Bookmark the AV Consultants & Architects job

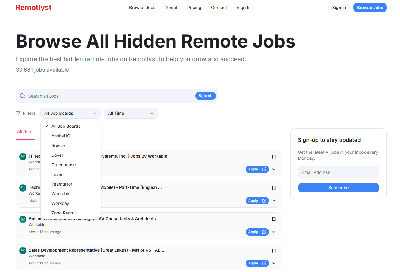[x=274, y=219]
